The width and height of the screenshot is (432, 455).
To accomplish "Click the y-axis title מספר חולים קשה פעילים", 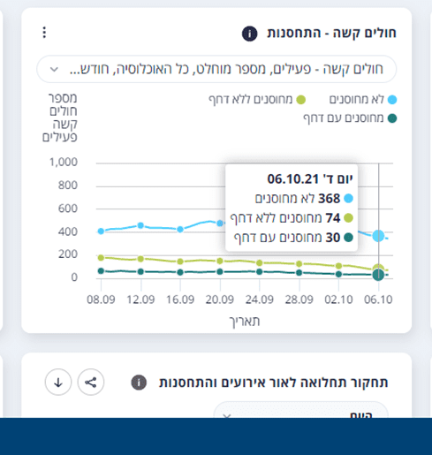I will (x=60, y=118).
